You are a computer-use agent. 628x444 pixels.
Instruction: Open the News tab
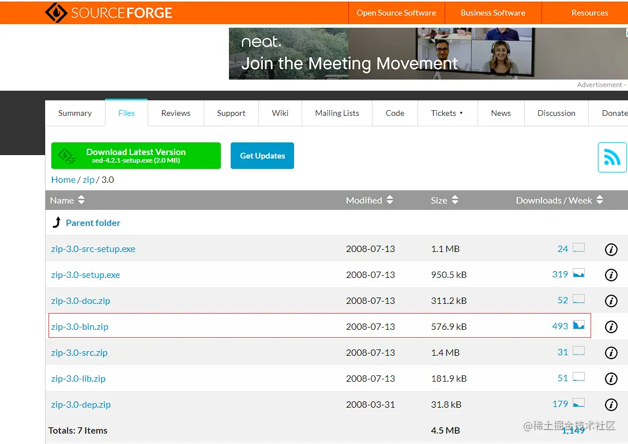(501, 113)
